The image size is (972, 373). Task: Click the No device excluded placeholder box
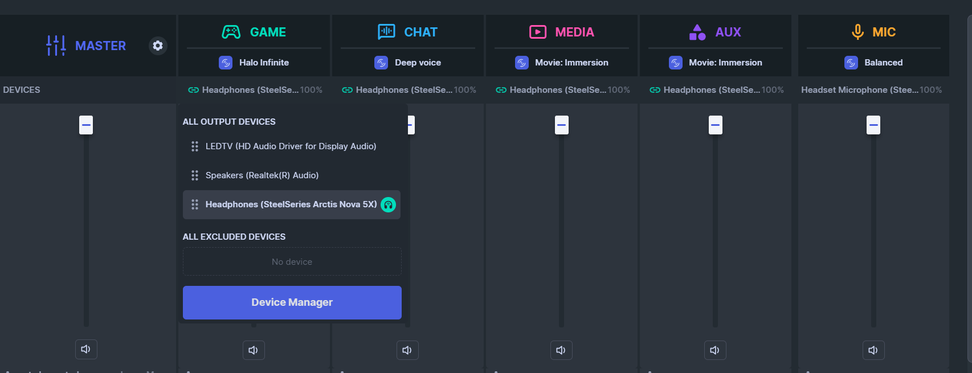click(x=292, y=261)
